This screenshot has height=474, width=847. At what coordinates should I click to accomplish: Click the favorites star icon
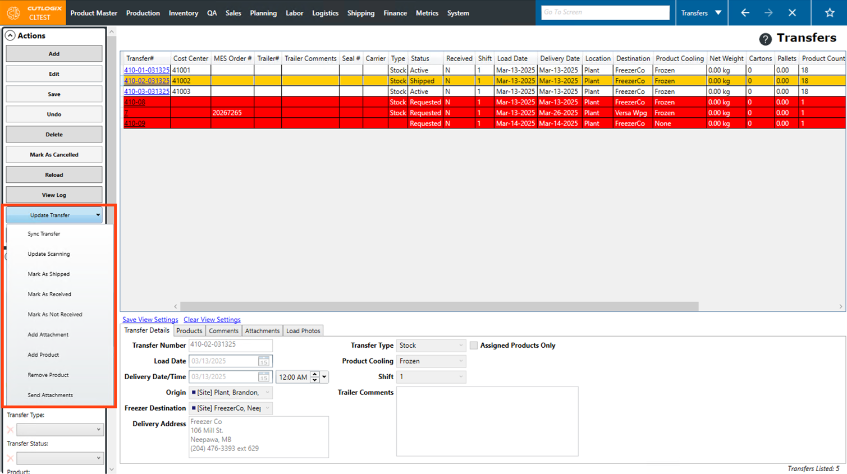[x=829, y=12]
